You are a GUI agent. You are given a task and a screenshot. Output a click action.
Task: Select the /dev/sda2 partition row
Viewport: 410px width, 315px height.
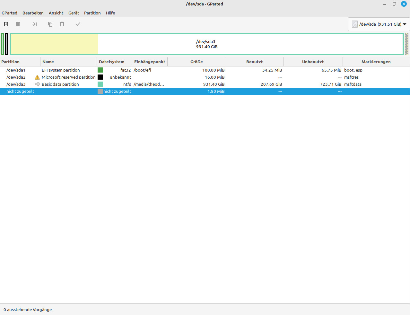205,77
